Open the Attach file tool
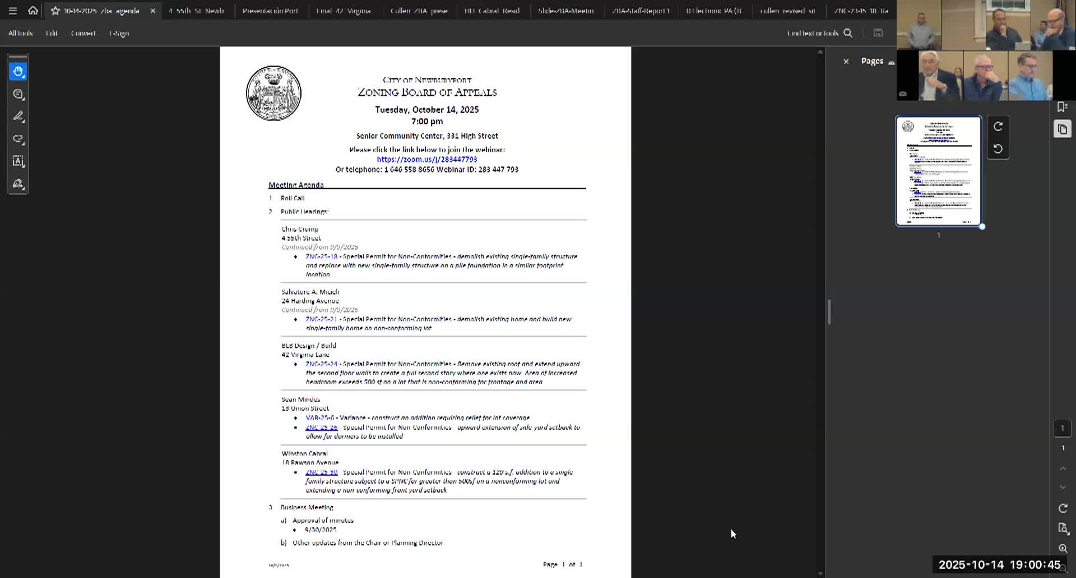 [18, 139]
